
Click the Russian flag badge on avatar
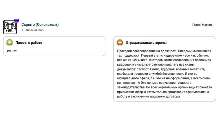17,20
